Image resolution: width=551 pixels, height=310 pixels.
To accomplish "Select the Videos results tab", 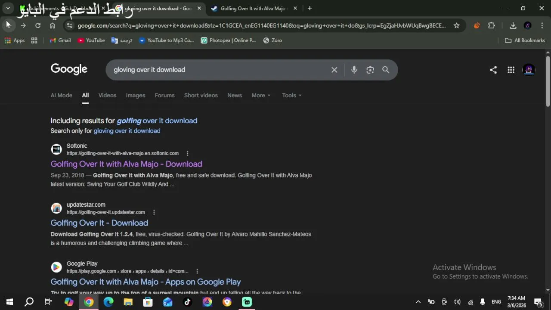I will click(107, 95).
